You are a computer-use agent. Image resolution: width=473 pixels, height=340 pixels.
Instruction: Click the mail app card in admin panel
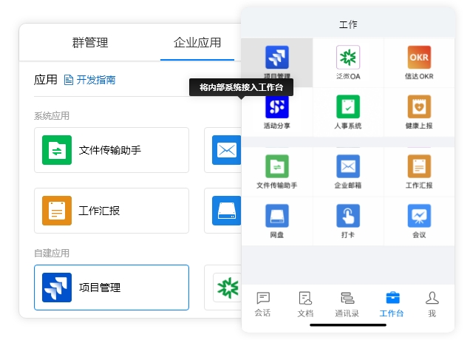point(223,150)
